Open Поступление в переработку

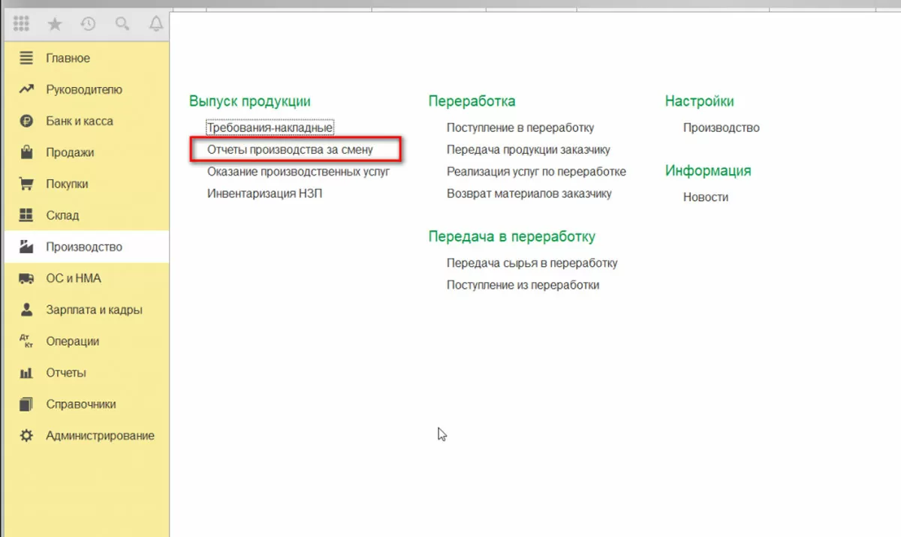[x=520, y=127]
